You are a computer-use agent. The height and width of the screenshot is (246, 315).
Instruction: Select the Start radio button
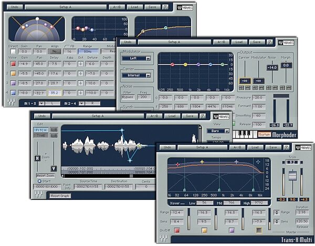click(39, 181)
